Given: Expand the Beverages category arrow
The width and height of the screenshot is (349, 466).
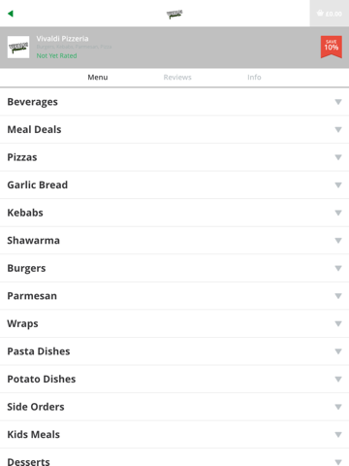Looking at the screenshot, I should pyautogui.click(x=338, y=102).
